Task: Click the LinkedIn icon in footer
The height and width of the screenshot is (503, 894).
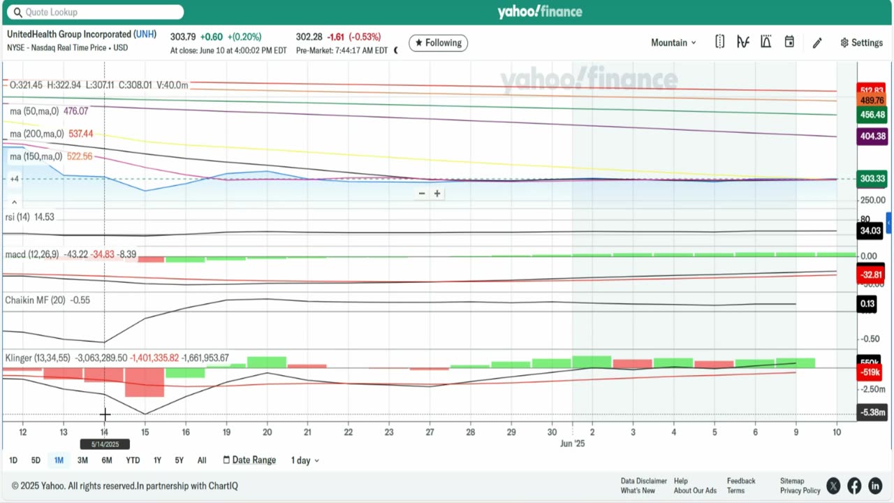Action: (x=875, y=486)
